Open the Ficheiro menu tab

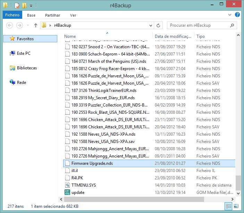coord(12,15)
